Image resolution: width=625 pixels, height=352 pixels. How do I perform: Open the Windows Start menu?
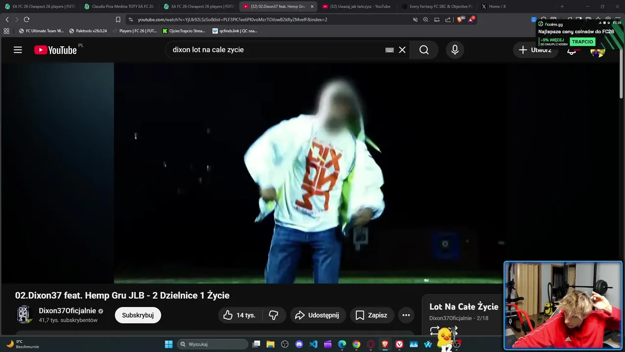168,344
